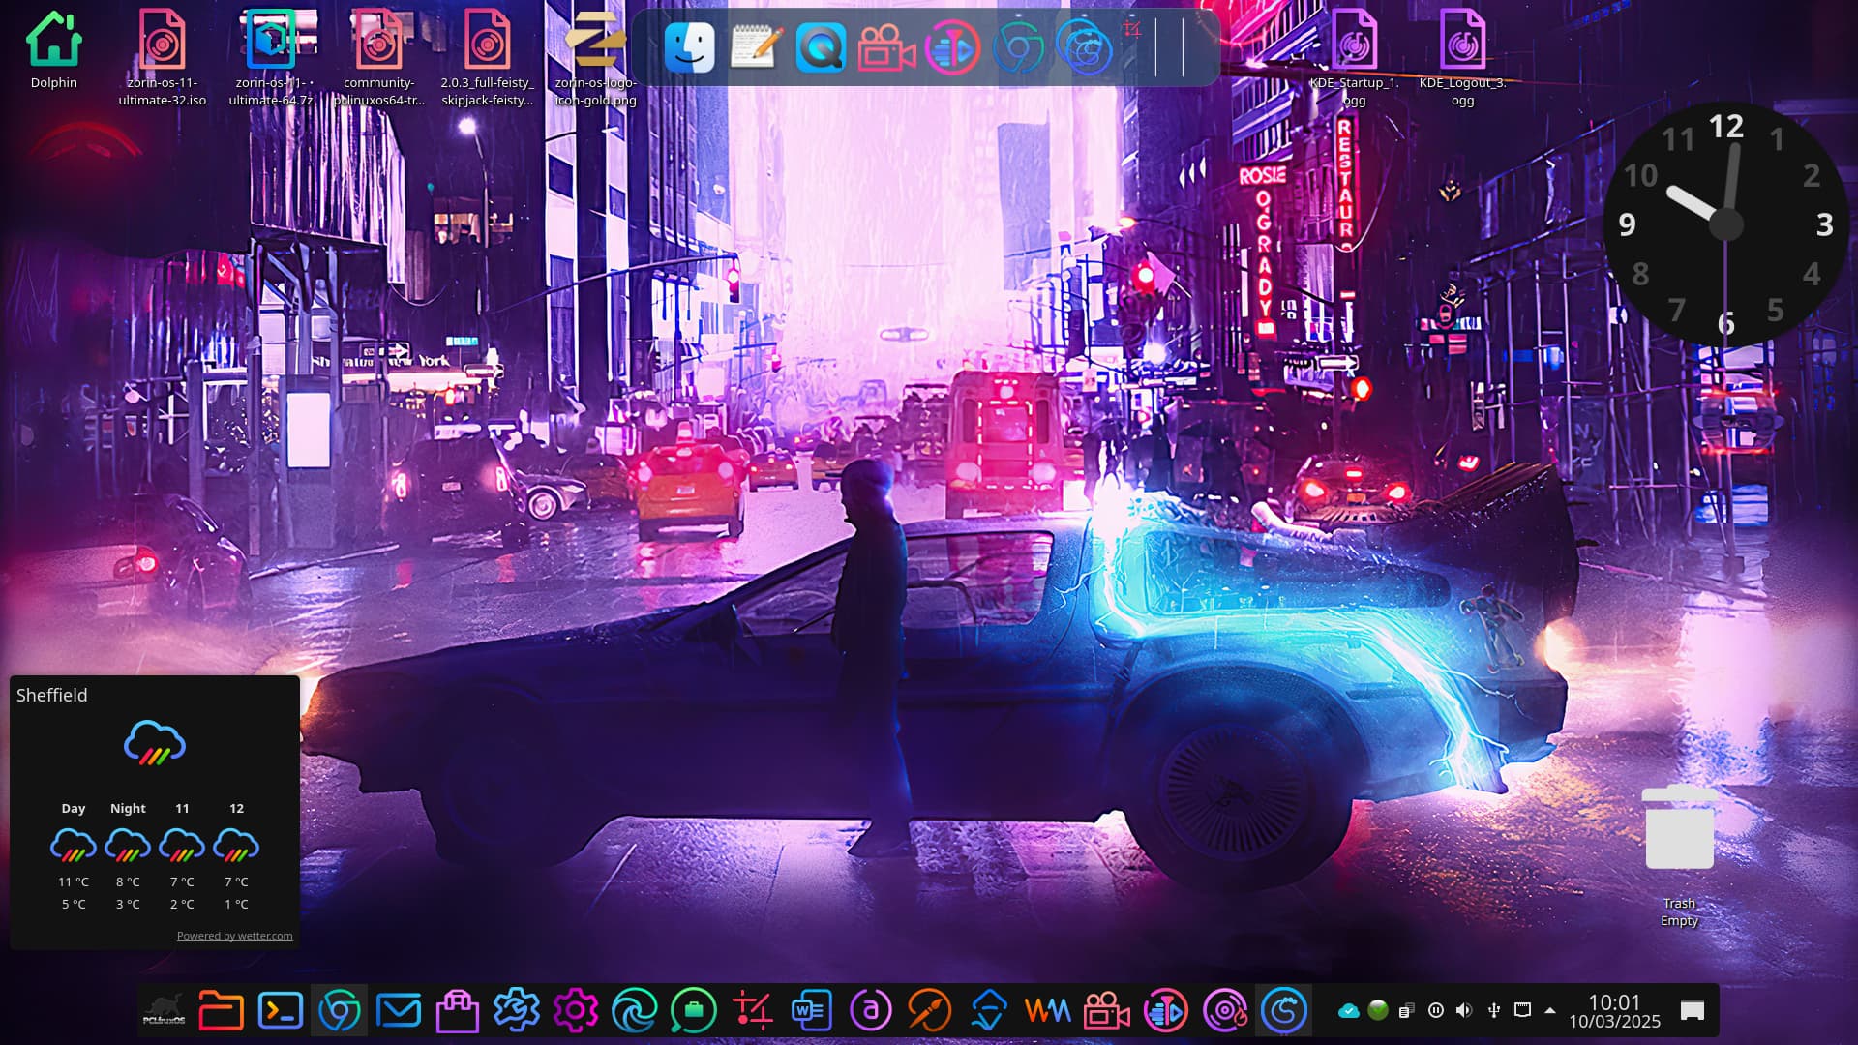This screenshot has height=1045, width=1858.
Task: Open the disc burner icon in taskbar
Action: [x=1225, y=1010]
